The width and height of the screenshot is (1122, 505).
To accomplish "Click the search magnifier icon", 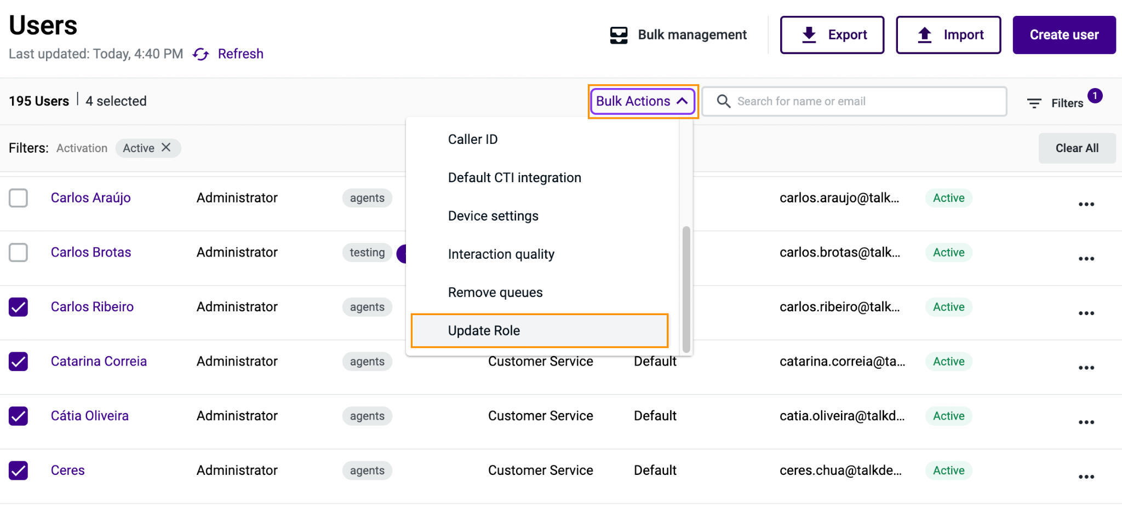I will (x=724, y=101).
